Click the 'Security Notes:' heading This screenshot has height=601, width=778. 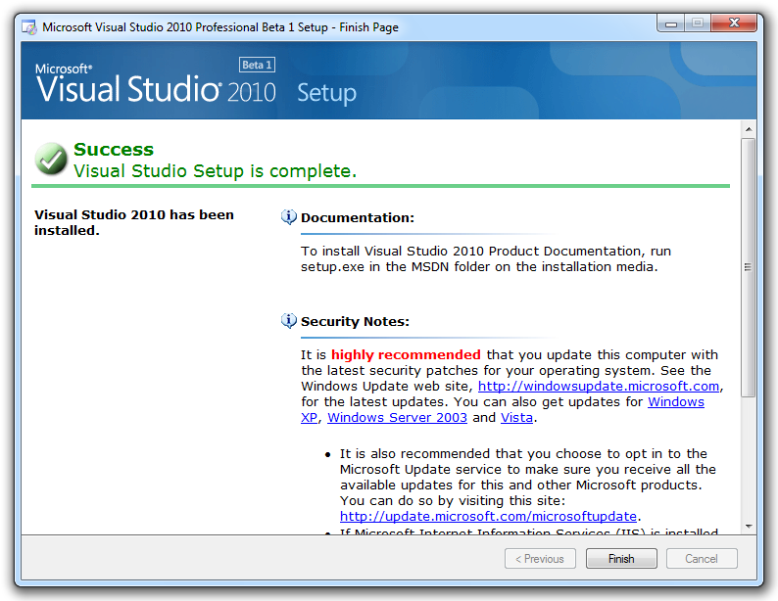[355, 322]
